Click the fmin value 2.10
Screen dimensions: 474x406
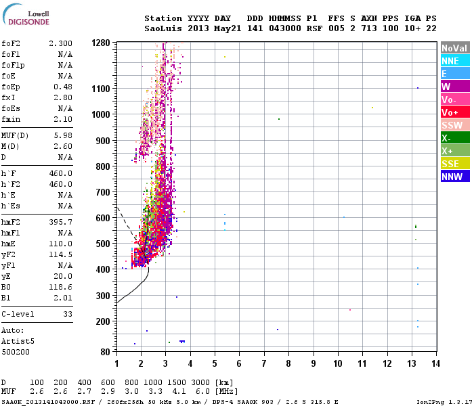63,119
